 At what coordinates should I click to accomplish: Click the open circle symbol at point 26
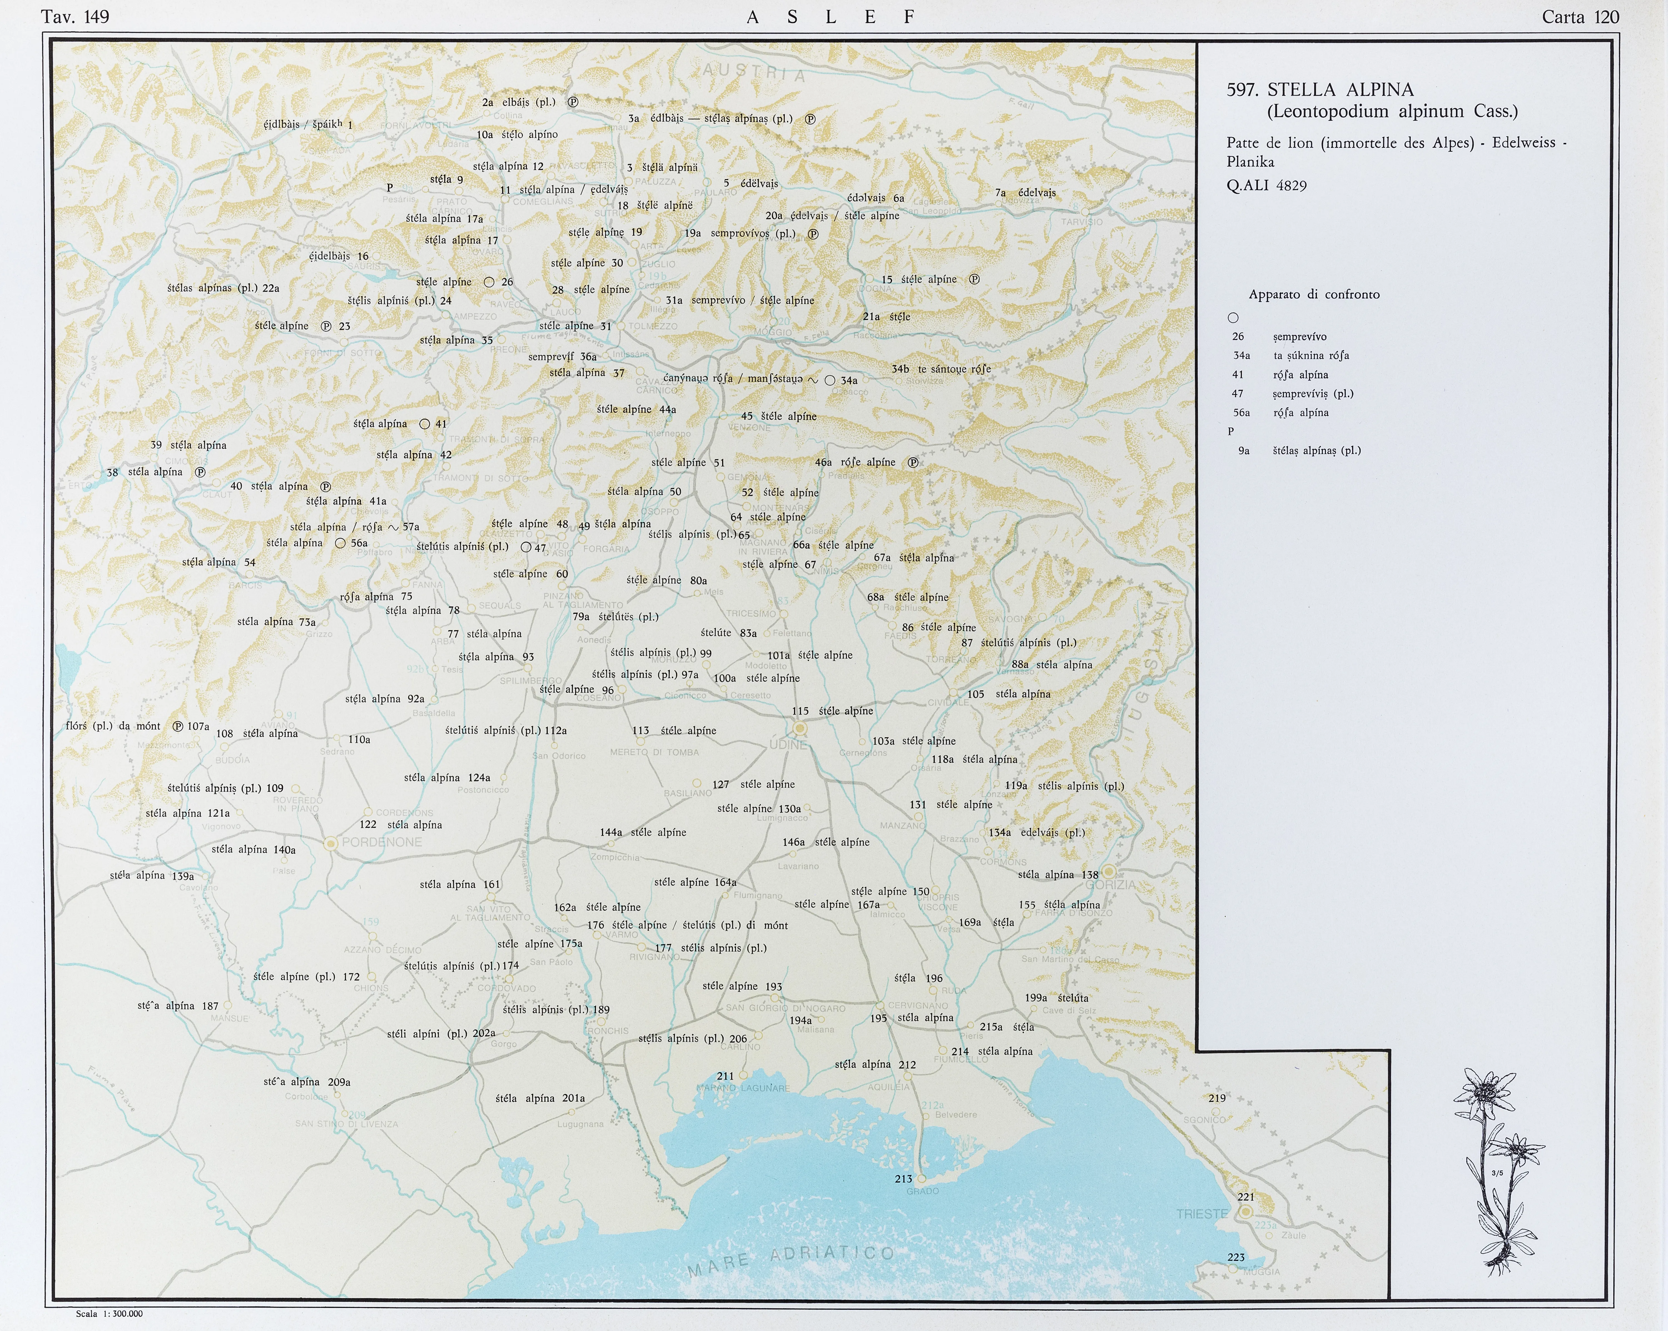[489, 282]
